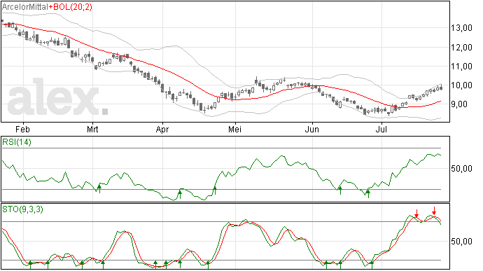The image size is (483, 271).
Task: Click the Jun month label
Action: point(311,129)
